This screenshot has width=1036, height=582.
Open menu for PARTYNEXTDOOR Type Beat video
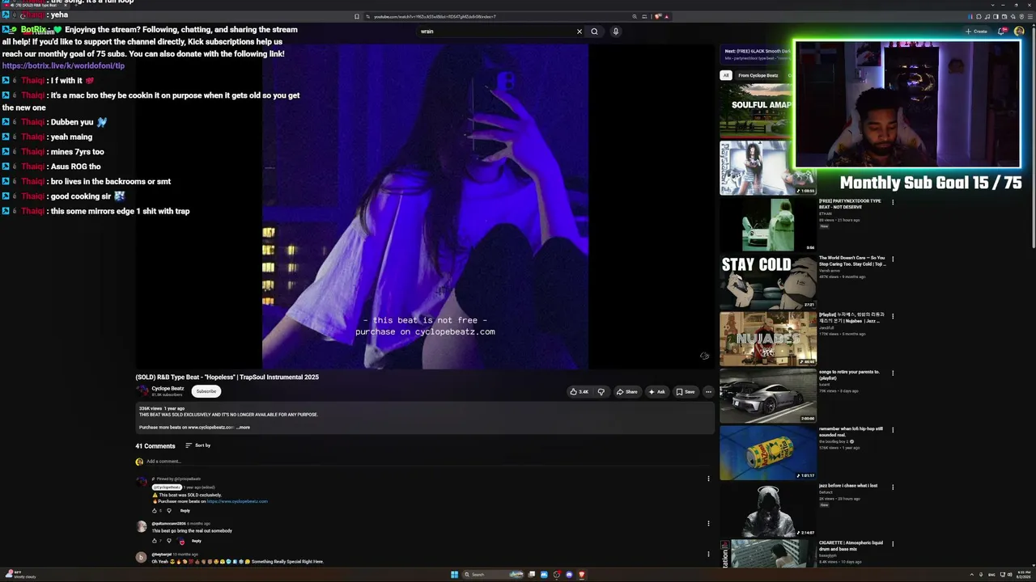click(893, 202)
